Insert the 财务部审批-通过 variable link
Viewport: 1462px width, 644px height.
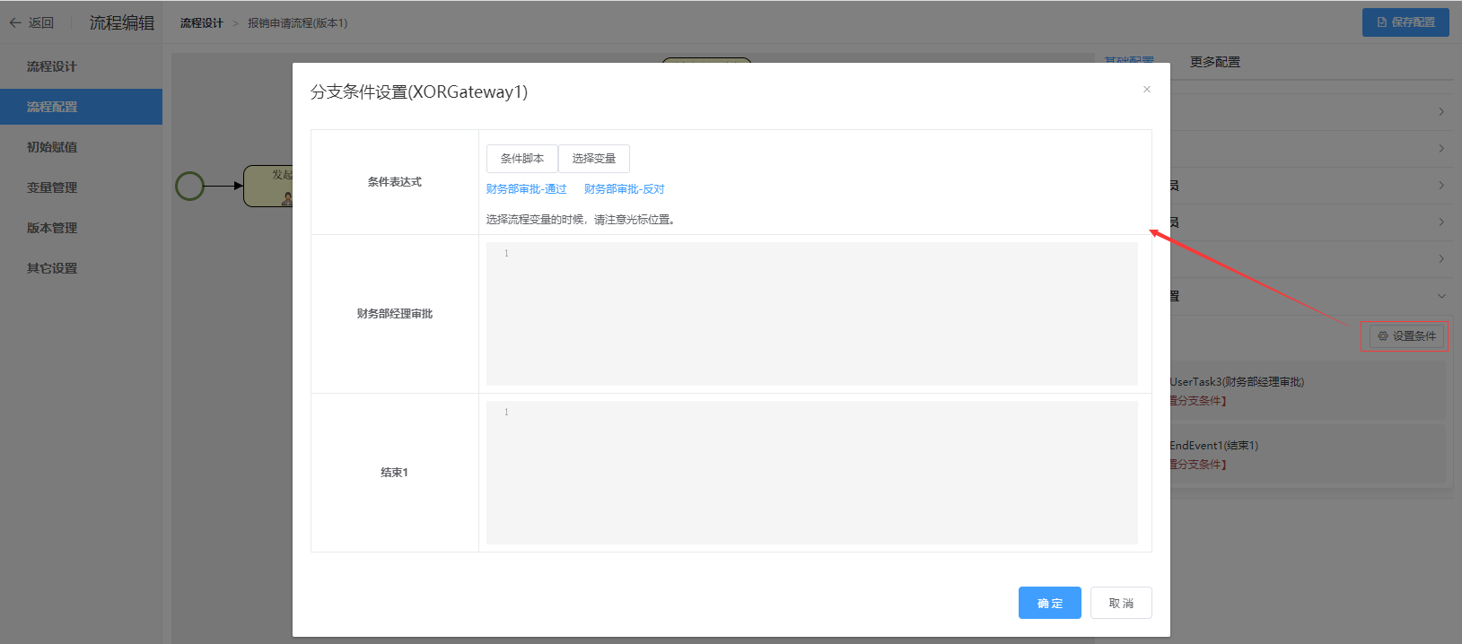click(x=526, y=189)
